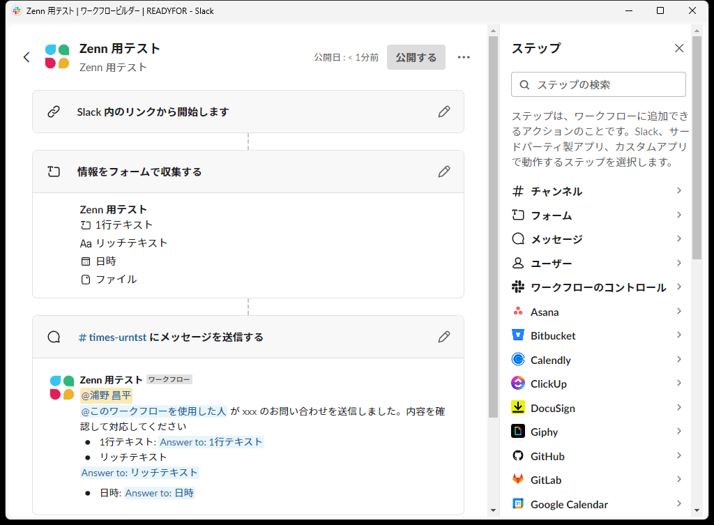Click the message bubble icon of send step
This screenshot has height=525, width=714.
[54, 337]
